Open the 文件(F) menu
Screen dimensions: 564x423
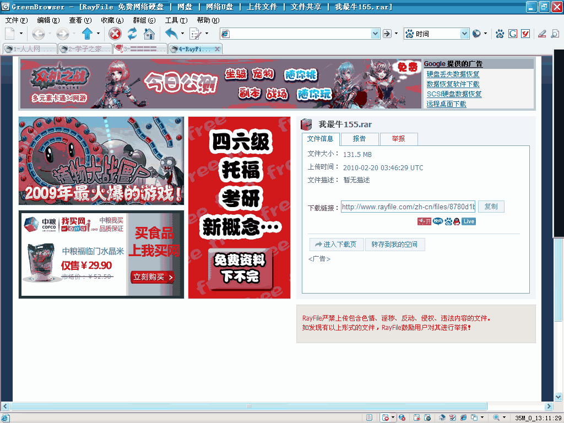click(x=16, y=20)
